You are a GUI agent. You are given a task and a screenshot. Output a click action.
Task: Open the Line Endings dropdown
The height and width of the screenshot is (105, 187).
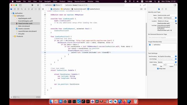(167, 59)
